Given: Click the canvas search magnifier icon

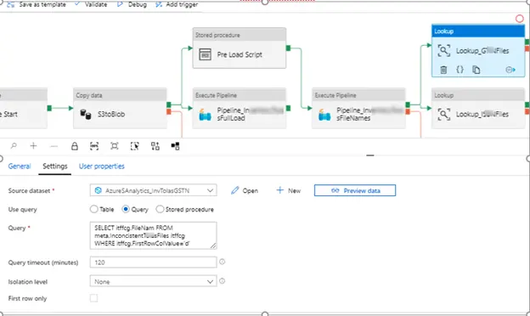Looking at the screenshot, I should [14, 146].
